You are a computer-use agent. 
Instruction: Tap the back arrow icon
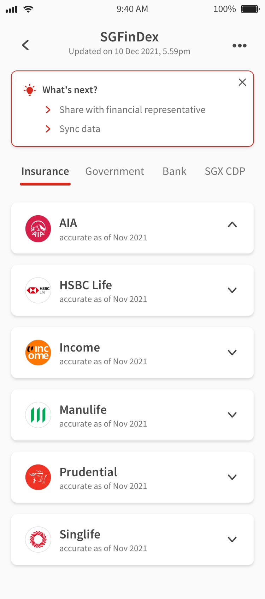(x=25, y=45)
